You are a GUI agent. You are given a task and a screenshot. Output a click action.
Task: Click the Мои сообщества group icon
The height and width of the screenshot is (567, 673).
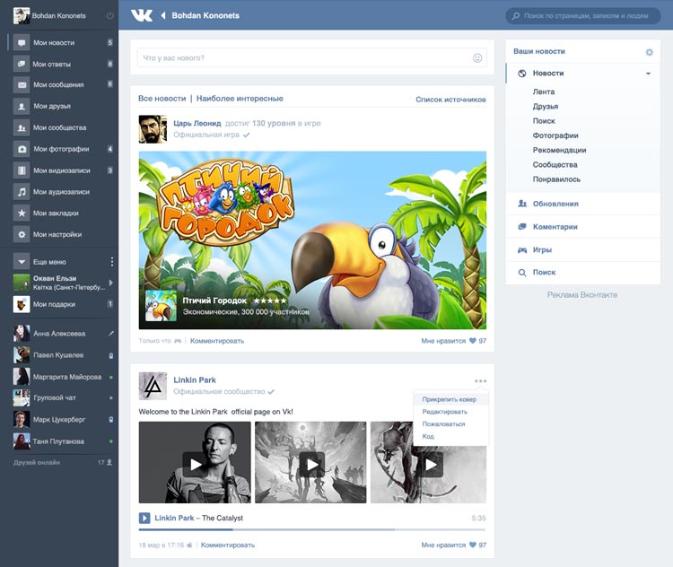click(22, 127)
